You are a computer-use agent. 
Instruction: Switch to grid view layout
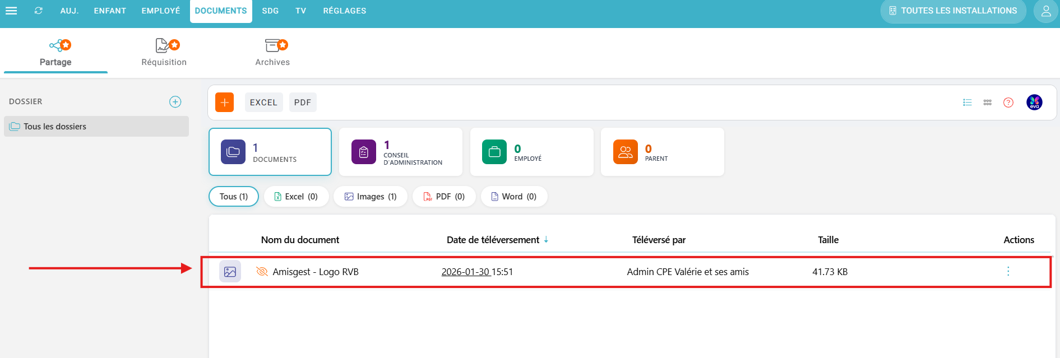987,103
